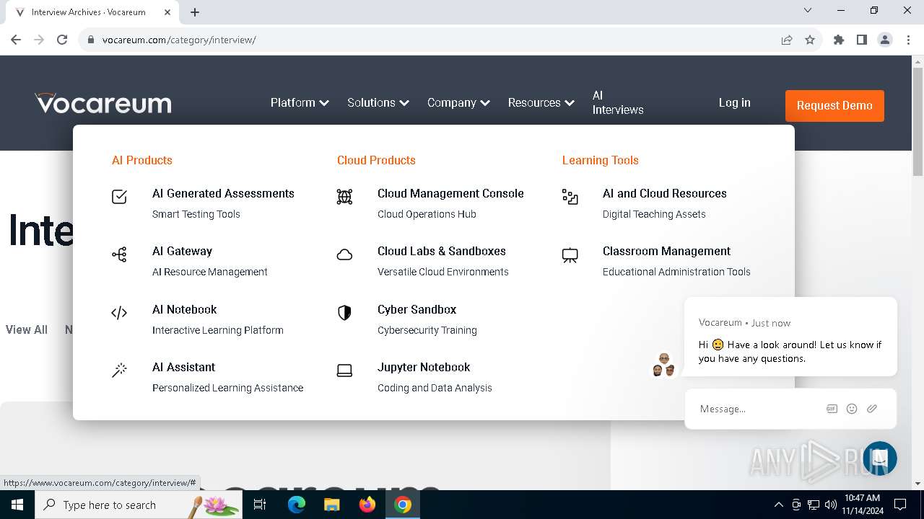Expand the Solutions dropdown menu

378,102
